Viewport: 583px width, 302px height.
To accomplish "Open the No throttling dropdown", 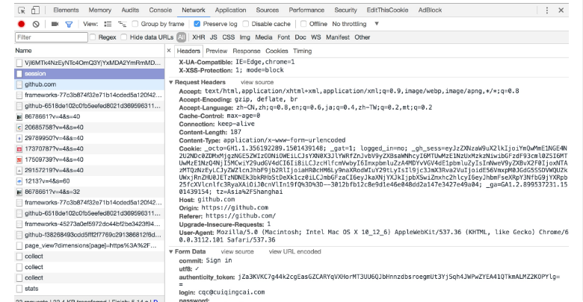I will [355, 24].
